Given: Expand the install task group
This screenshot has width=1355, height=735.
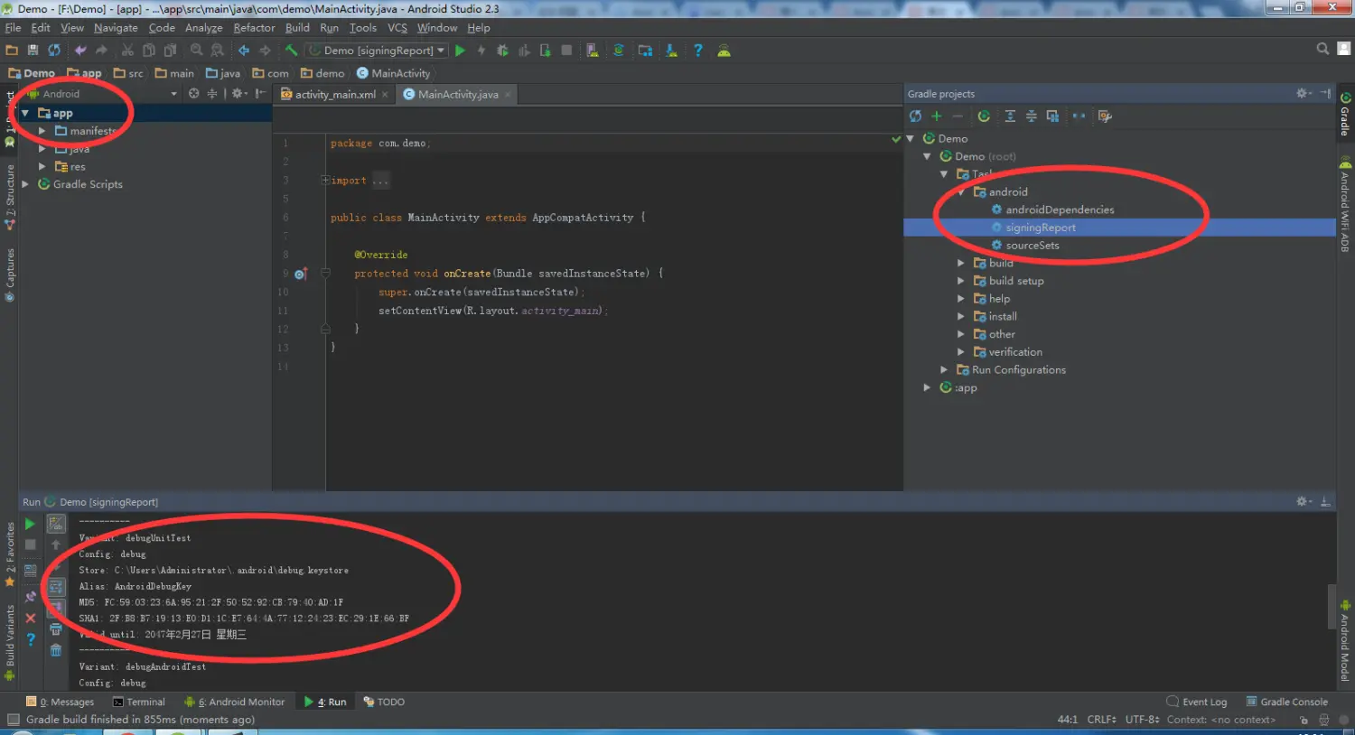Looking at the screenshot, I should [x=961, y=316].
